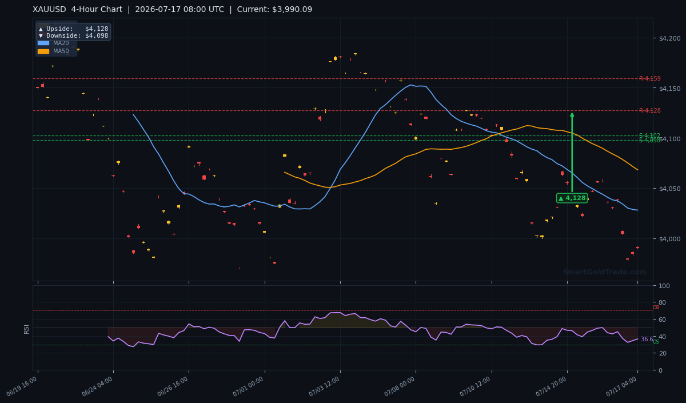Image resolution: width=686 pixels, height=403 pixels.
Task: Click the OB overbought label
Action: (x=656, y=308)
